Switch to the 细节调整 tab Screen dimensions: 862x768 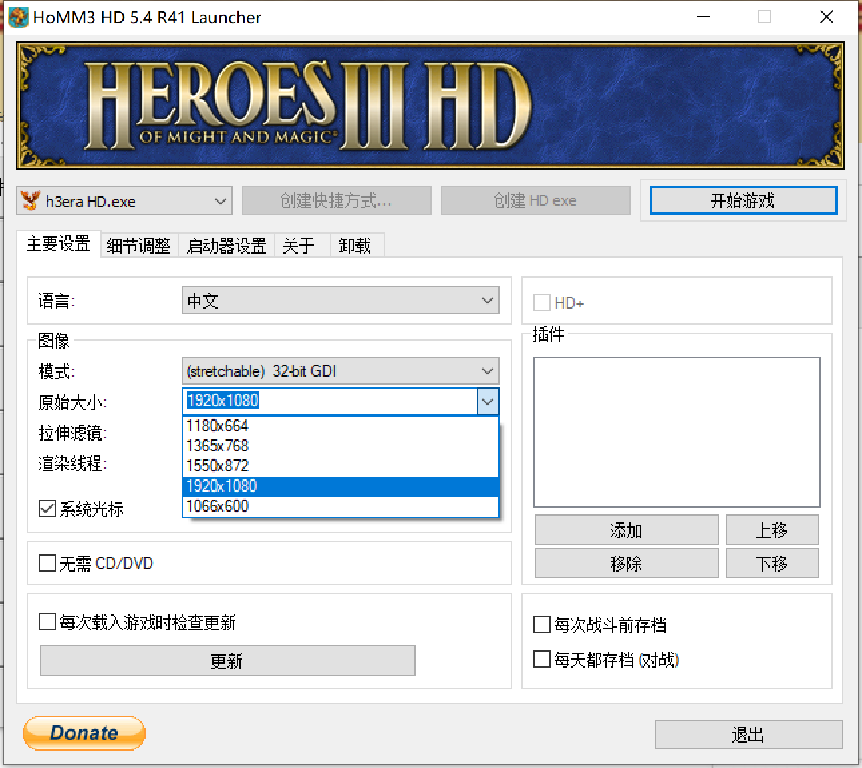pos(139,246)
